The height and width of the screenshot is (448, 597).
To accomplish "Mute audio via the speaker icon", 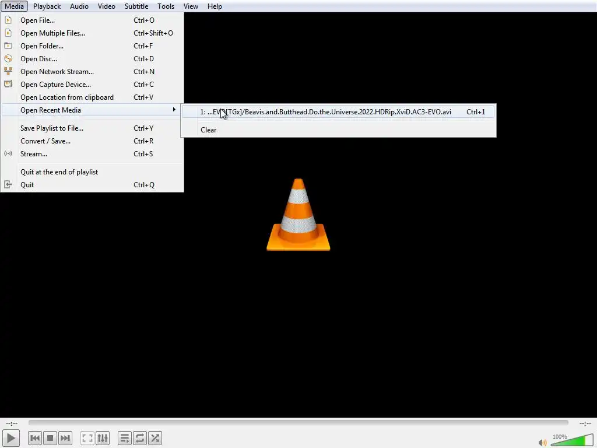I will click(x=543, y=442).
